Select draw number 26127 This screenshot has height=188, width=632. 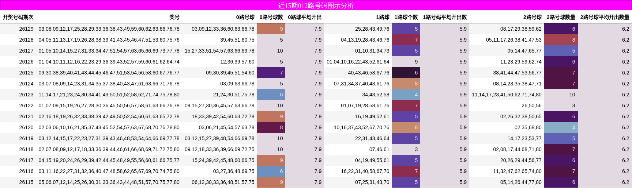point(26,51)
